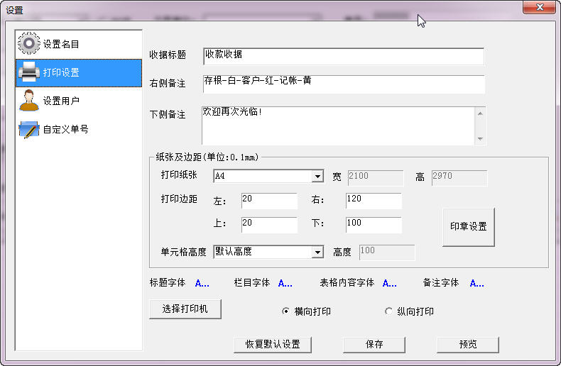The width and height of the screenshot is (561, 366).
Task: Open the 设置用户 sidebar item
Action: (x=79, y=101)
